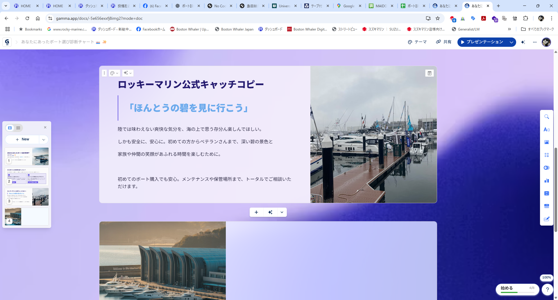Click the harbor building image in lower card

(162, 260)
